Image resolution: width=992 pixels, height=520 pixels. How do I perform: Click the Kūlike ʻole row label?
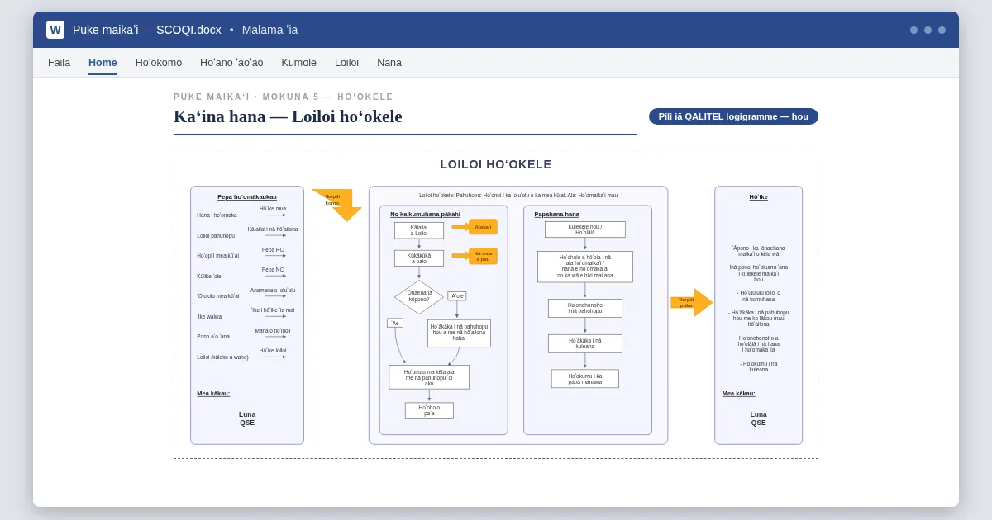click(x=209, y=277)
